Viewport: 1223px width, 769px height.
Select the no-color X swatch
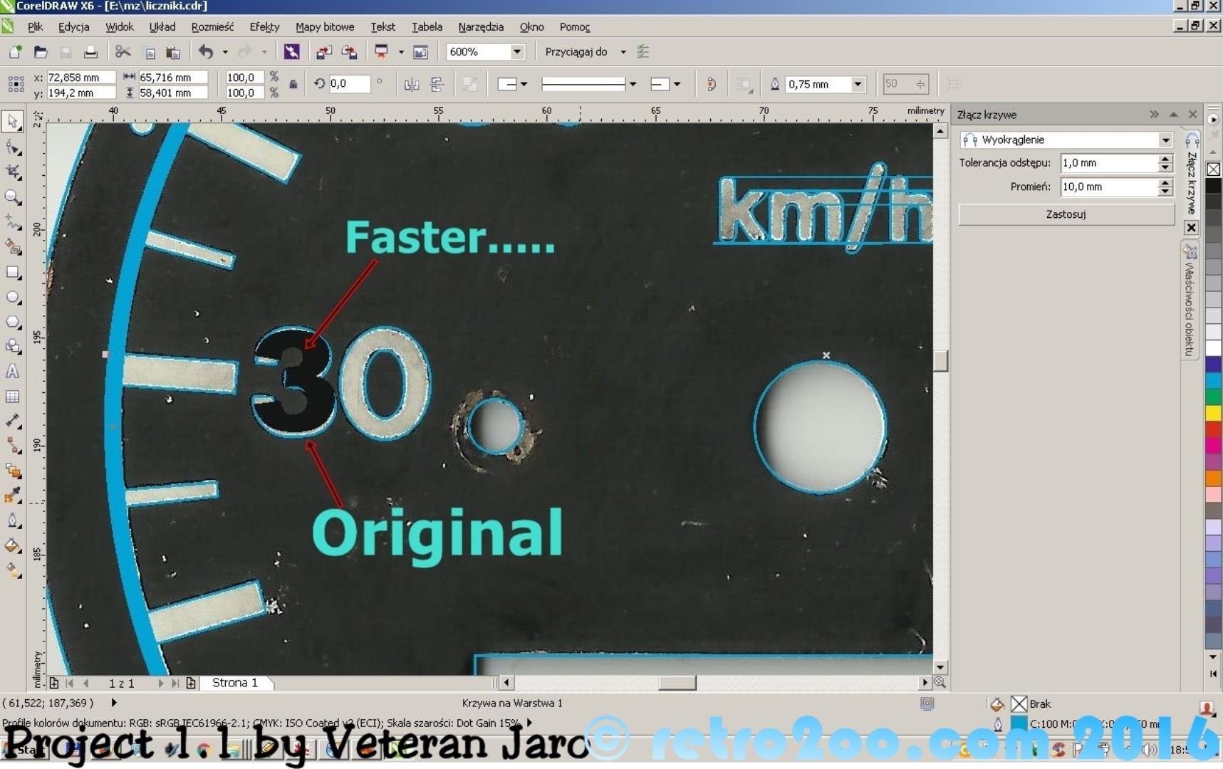pyautogui.click(x=1213, y=169)
